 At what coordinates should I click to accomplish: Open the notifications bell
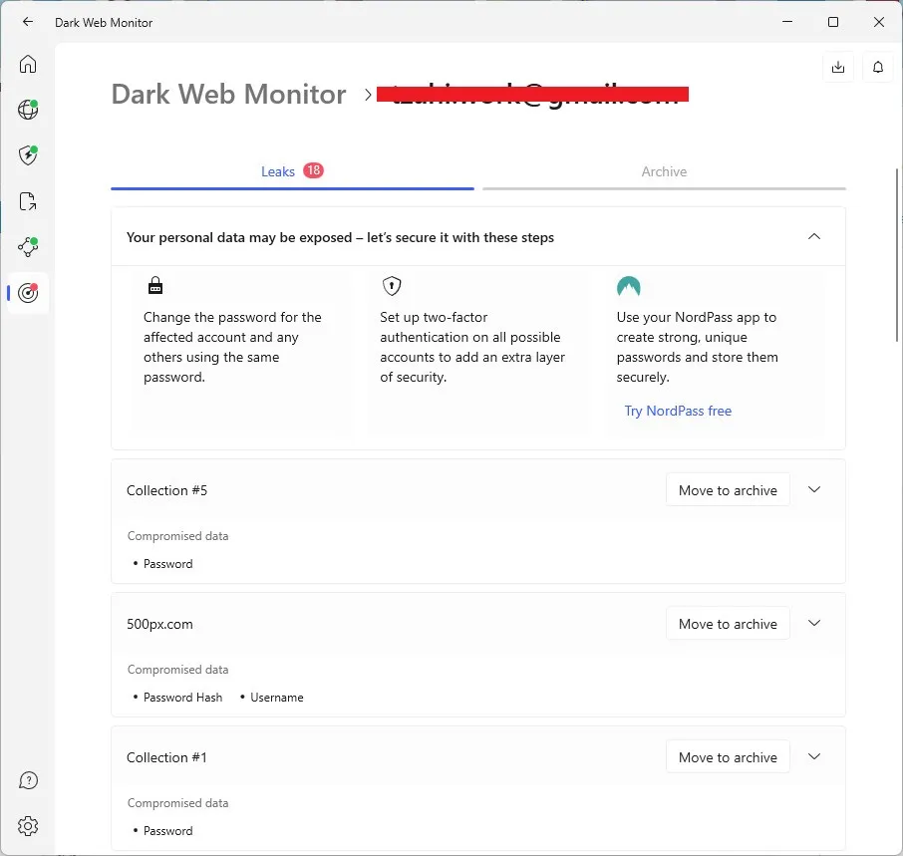click(878, 68)
